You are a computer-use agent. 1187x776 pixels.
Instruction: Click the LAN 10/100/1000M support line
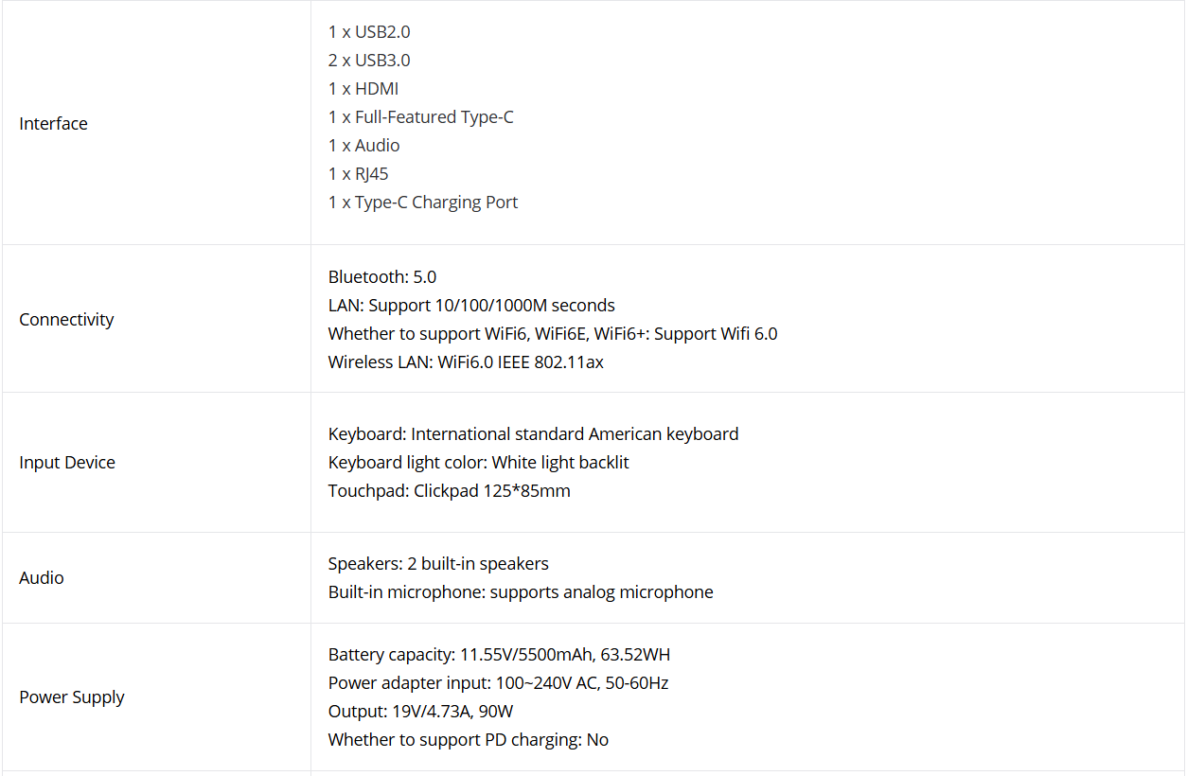[x=471, y=306]
